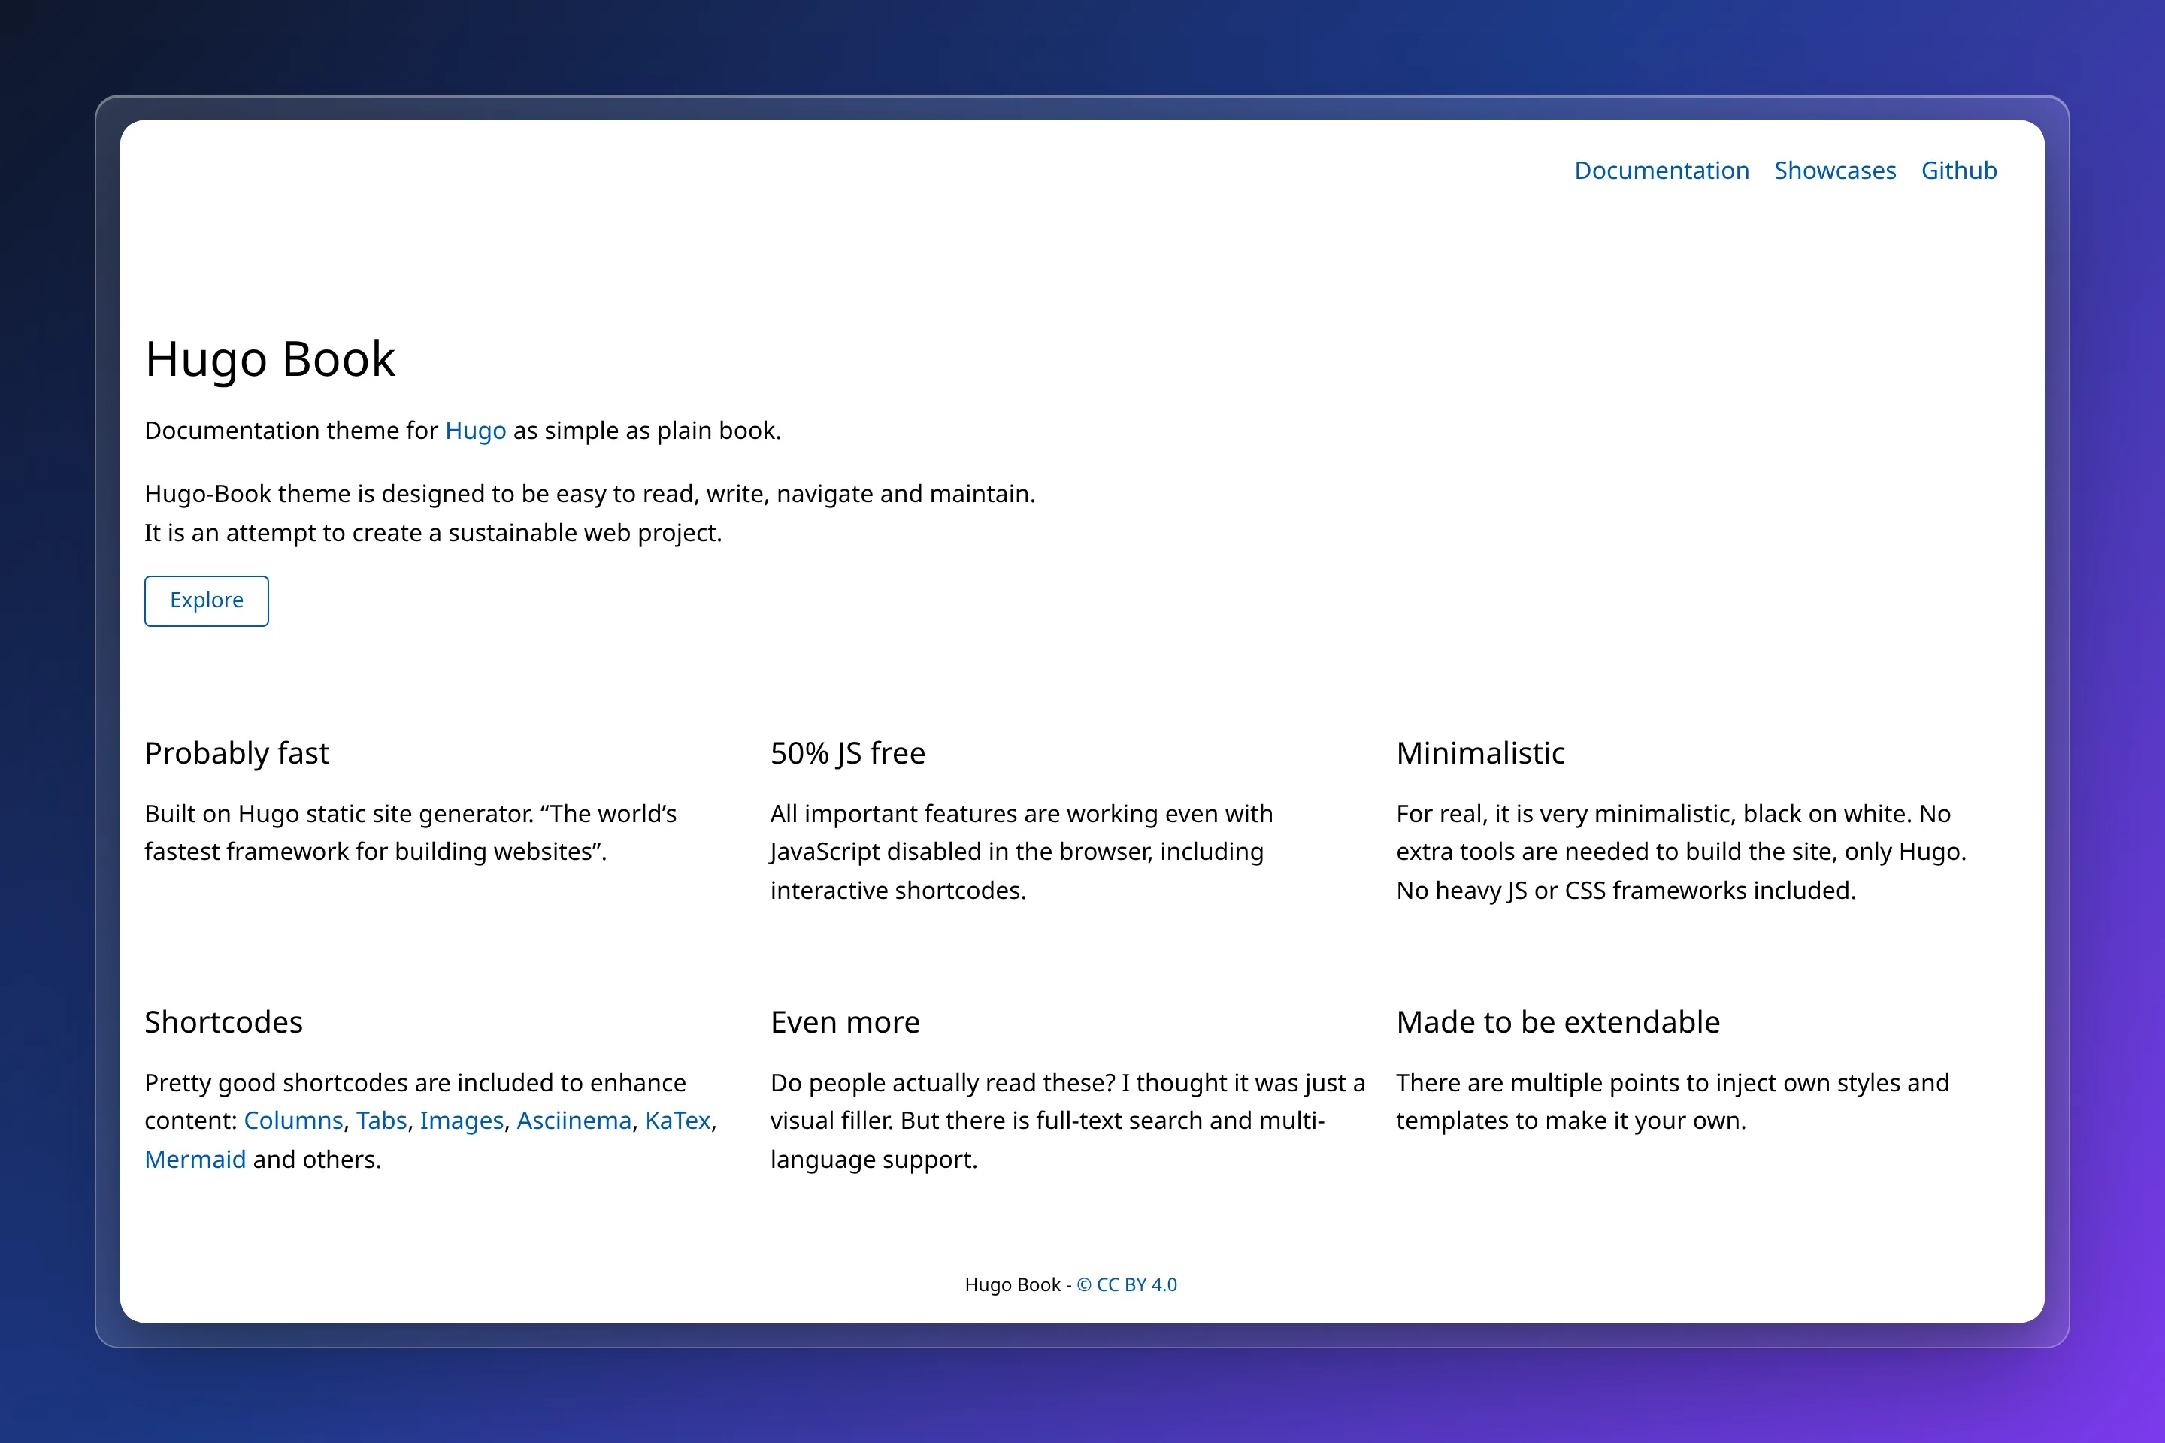Click the Shortcodes section heading

point(224,1021)
